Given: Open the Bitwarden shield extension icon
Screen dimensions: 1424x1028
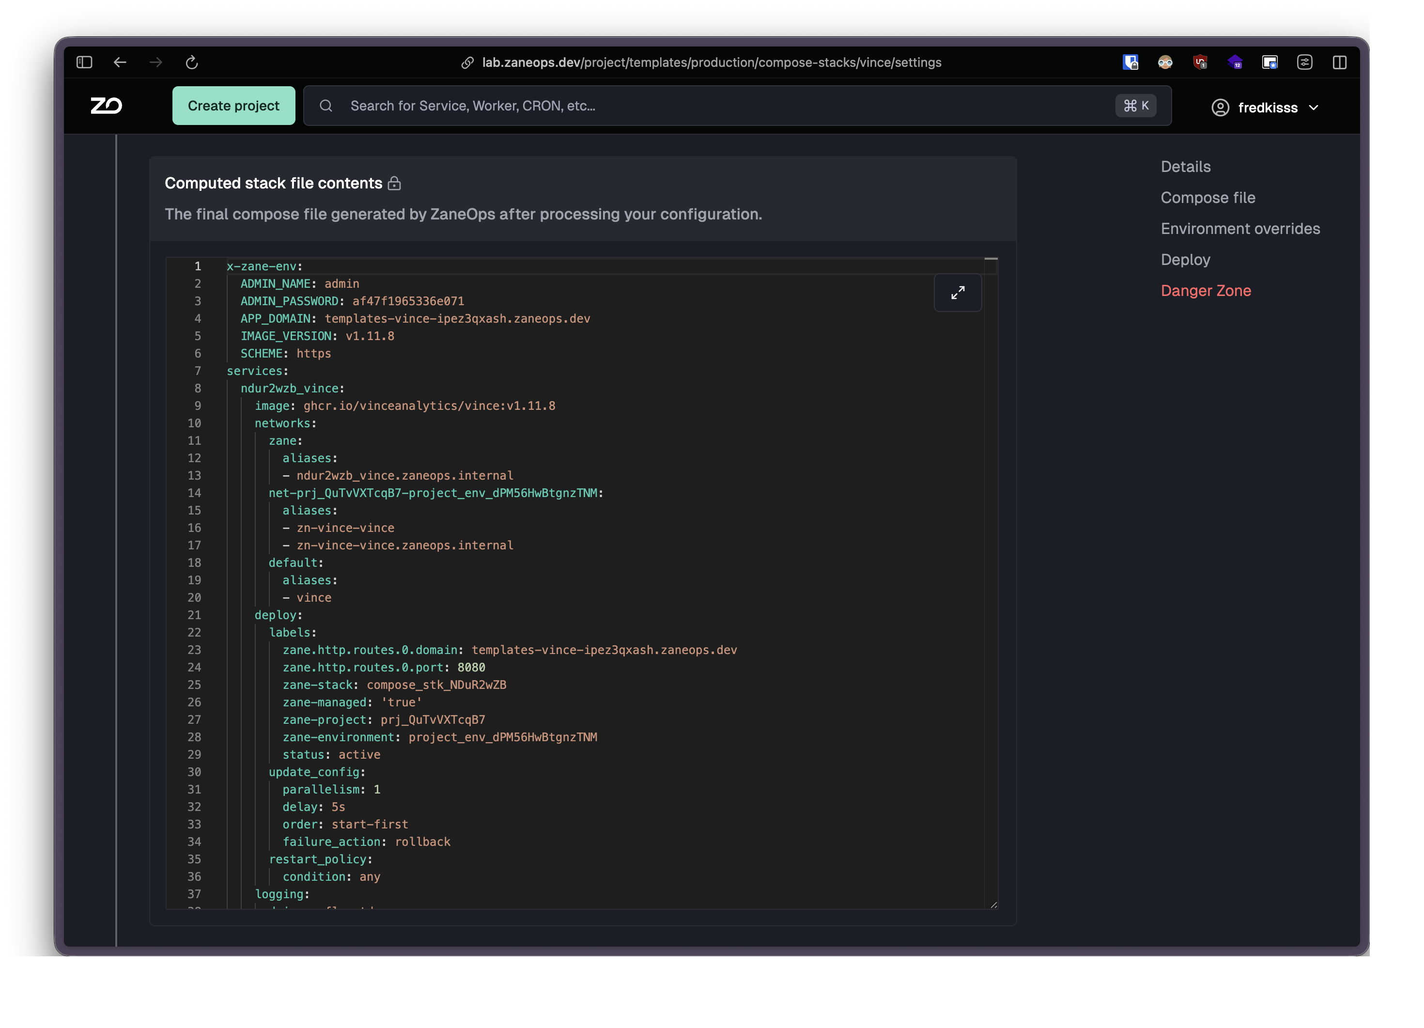Looking at the screenshot, I should point(1130,62).
